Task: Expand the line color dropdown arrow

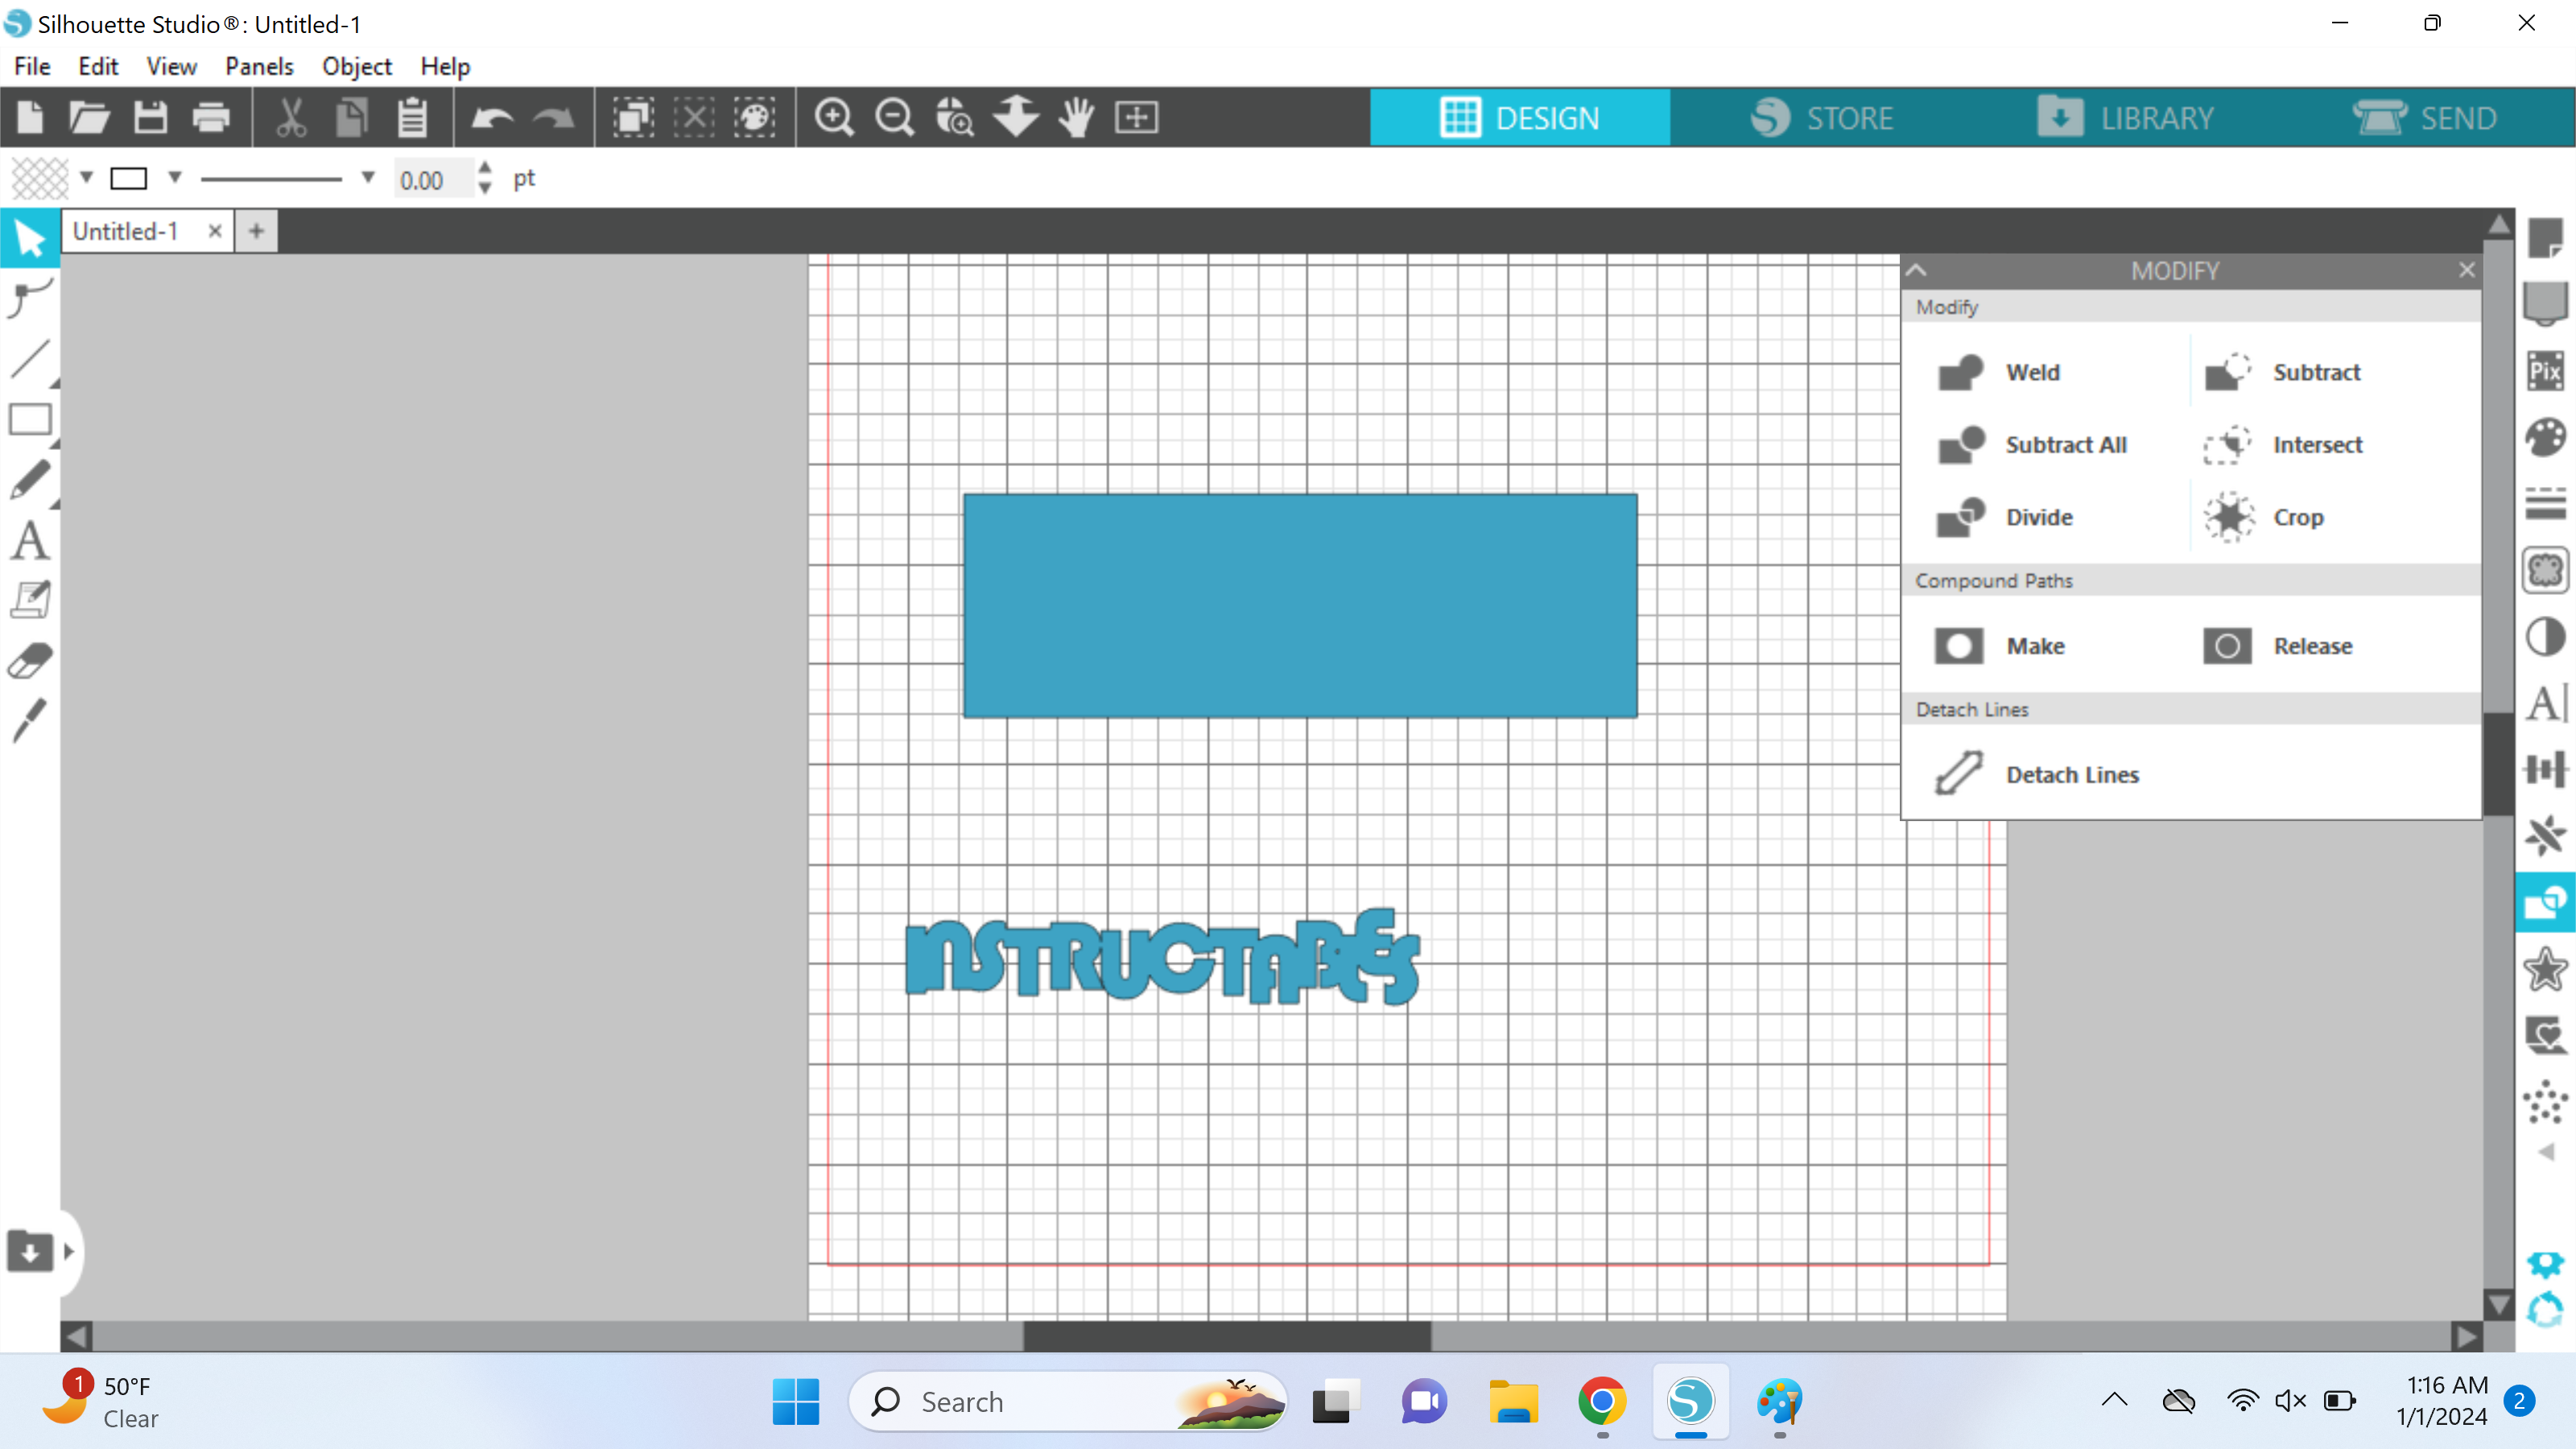Action: coord(175,177)
